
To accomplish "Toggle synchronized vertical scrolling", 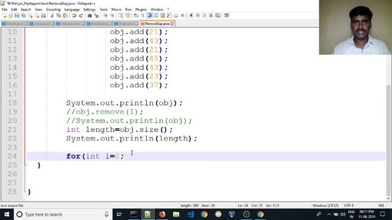I will click(x=121, y=15).
